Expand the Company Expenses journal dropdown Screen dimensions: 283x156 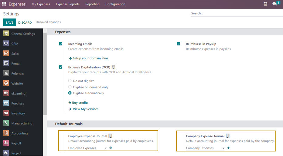(223, 148)
